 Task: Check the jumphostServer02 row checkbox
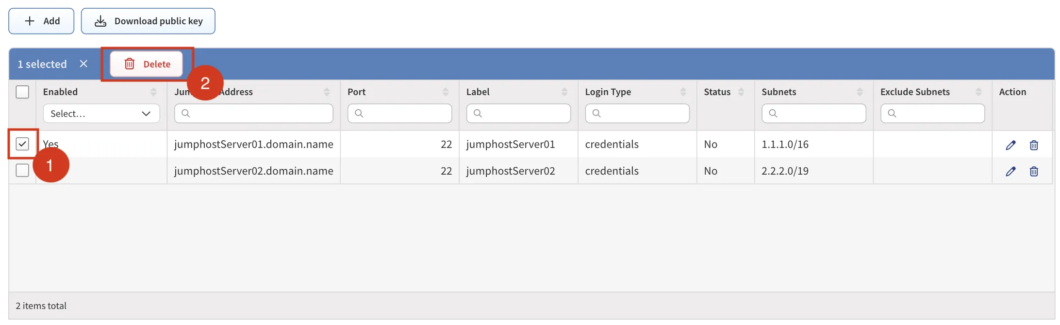(22, 170)
